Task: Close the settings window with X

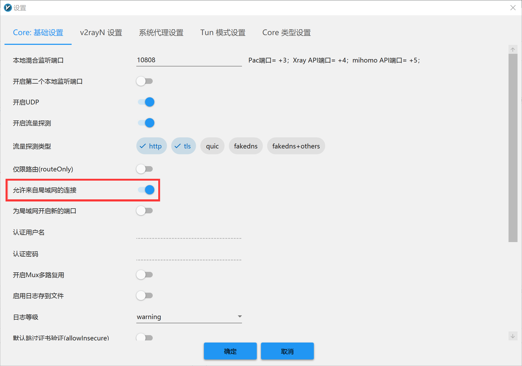Action: point(513,8)
